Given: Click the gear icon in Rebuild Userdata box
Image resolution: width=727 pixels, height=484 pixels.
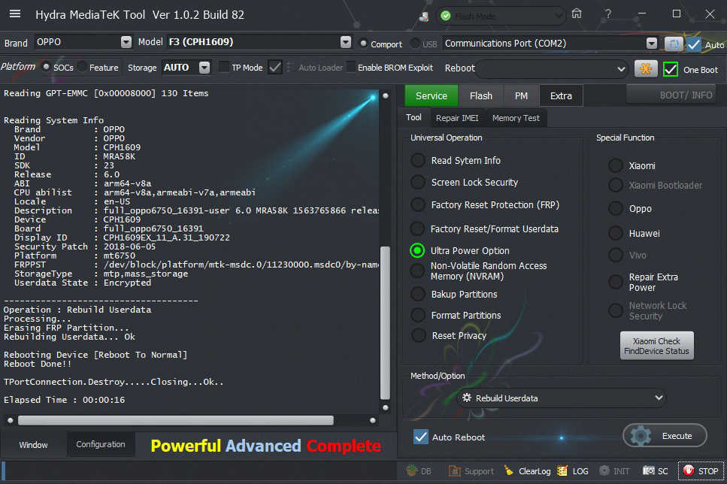Looking at the screenshot, I should (x=467, y=398).
